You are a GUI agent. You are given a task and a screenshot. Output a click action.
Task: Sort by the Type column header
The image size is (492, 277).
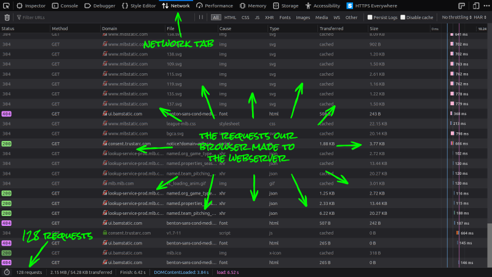pyautogui.click(x=293, y=28)
